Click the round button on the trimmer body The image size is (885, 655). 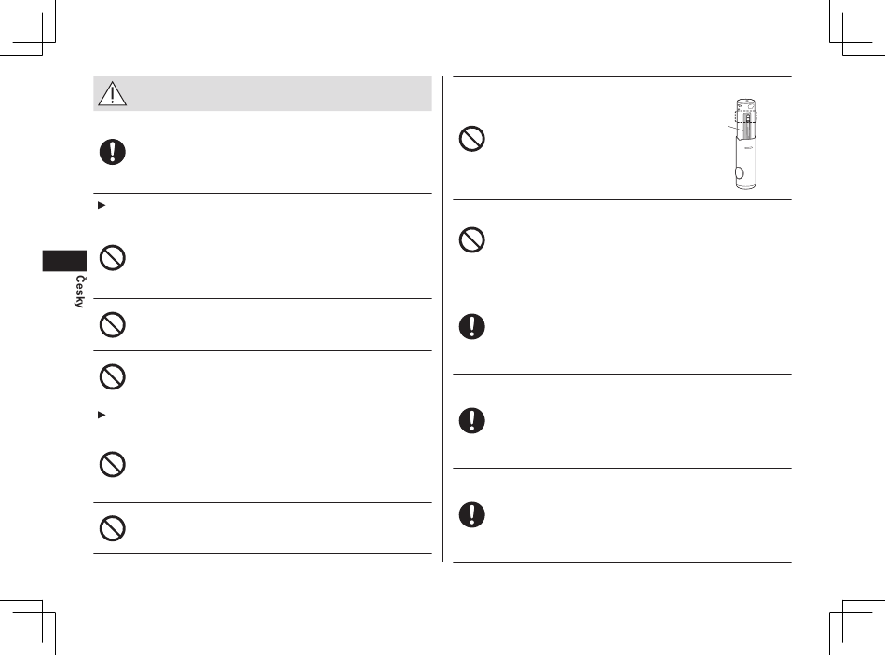click(x=739, y=172)
